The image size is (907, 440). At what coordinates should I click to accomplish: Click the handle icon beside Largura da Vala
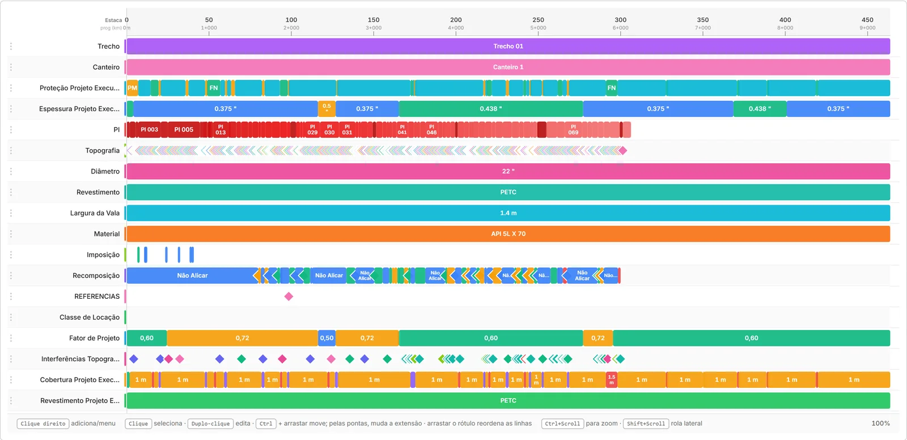pyautogui.click(x=11, y=213)
